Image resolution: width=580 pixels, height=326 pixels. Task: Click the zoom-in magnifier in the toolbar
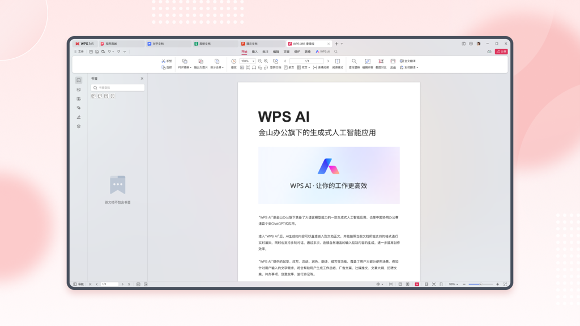[266, 61]
